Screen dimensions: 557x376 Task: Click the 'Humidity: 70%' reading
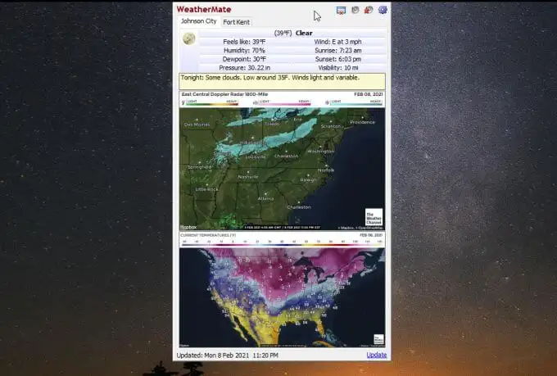[x=244, y=51]
